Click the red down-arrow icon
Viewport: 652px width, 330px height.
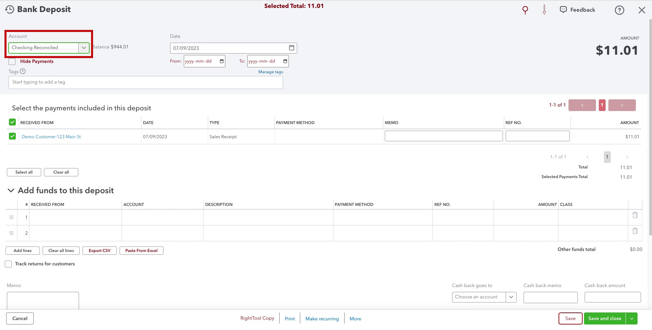point(544,10)
